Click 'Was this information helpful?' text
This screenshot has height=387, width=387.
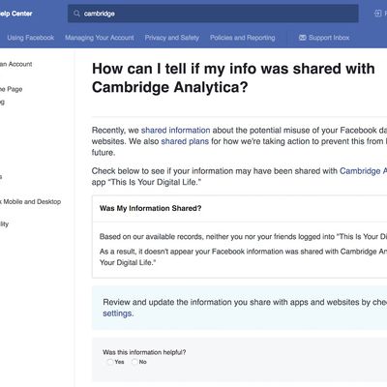coord(144,352)
